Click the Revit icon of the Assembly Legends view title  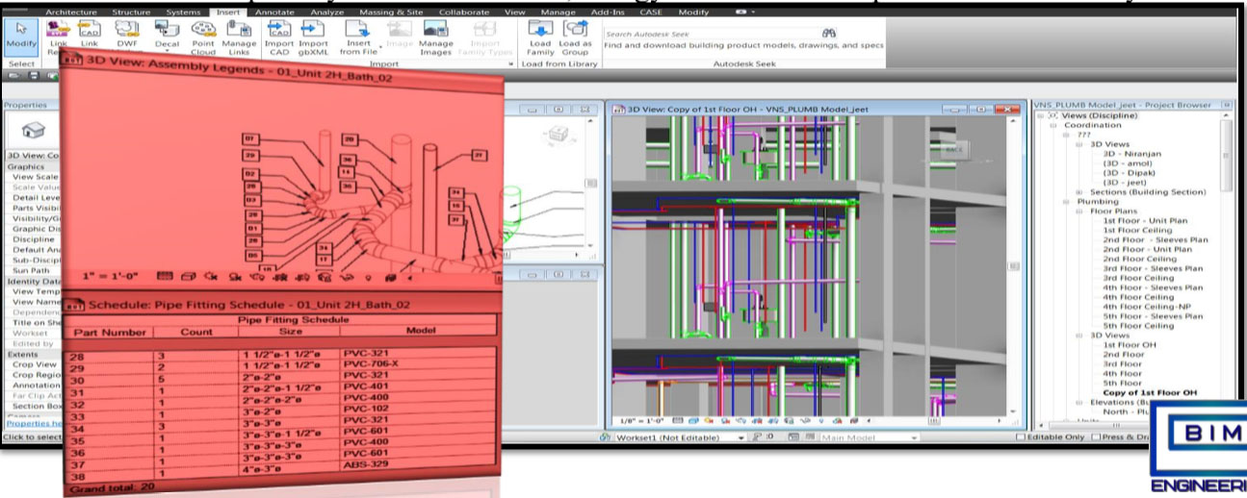73,60
